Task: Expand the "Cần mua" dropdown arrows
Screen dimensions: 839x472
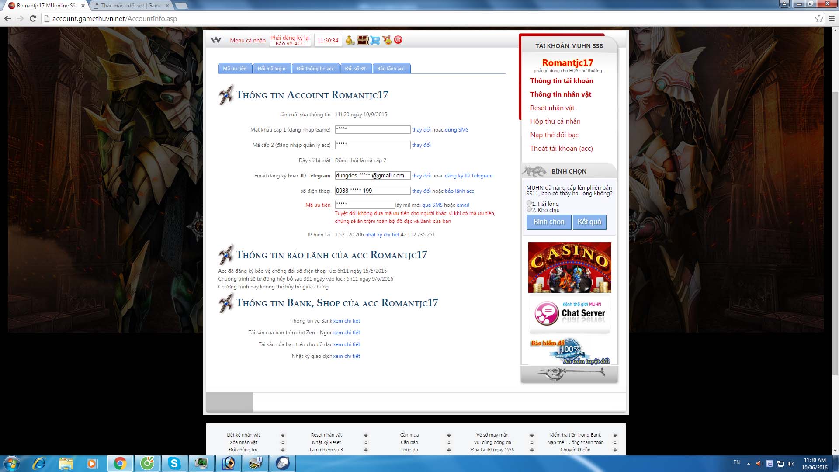Action: pyautogui.click(x=449, y=435)
